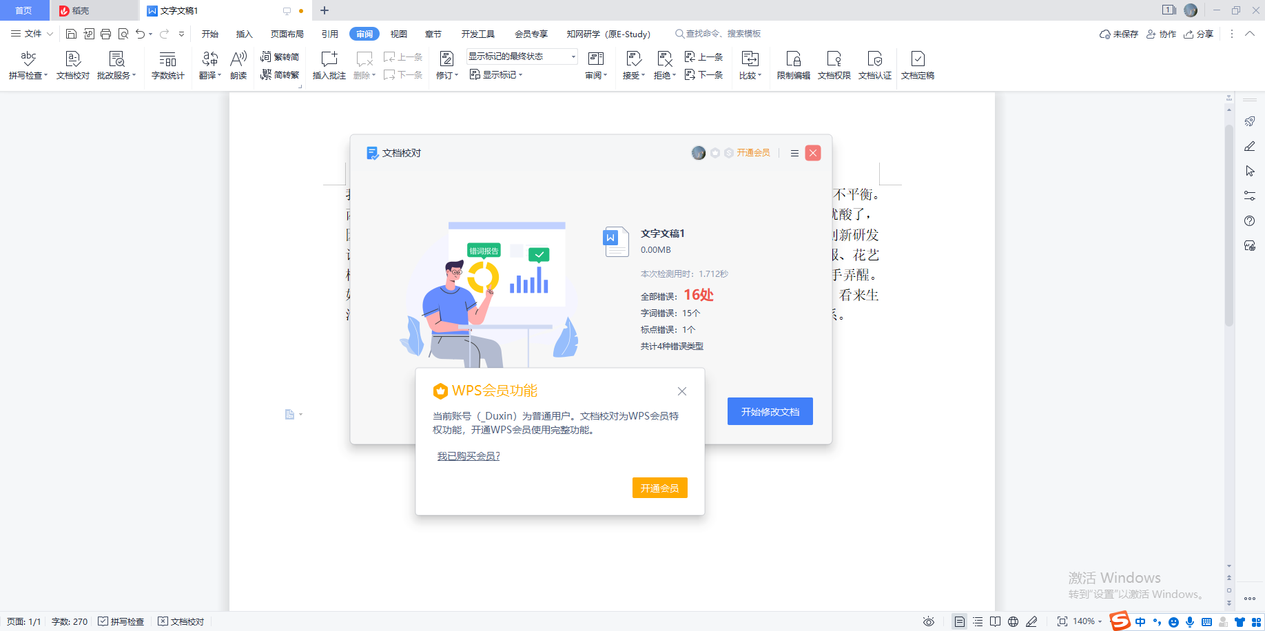Open the 文件 menu dropdown
Image resolution: width=1265 pixels, height=631 pixels.
[x=32, y=34]
